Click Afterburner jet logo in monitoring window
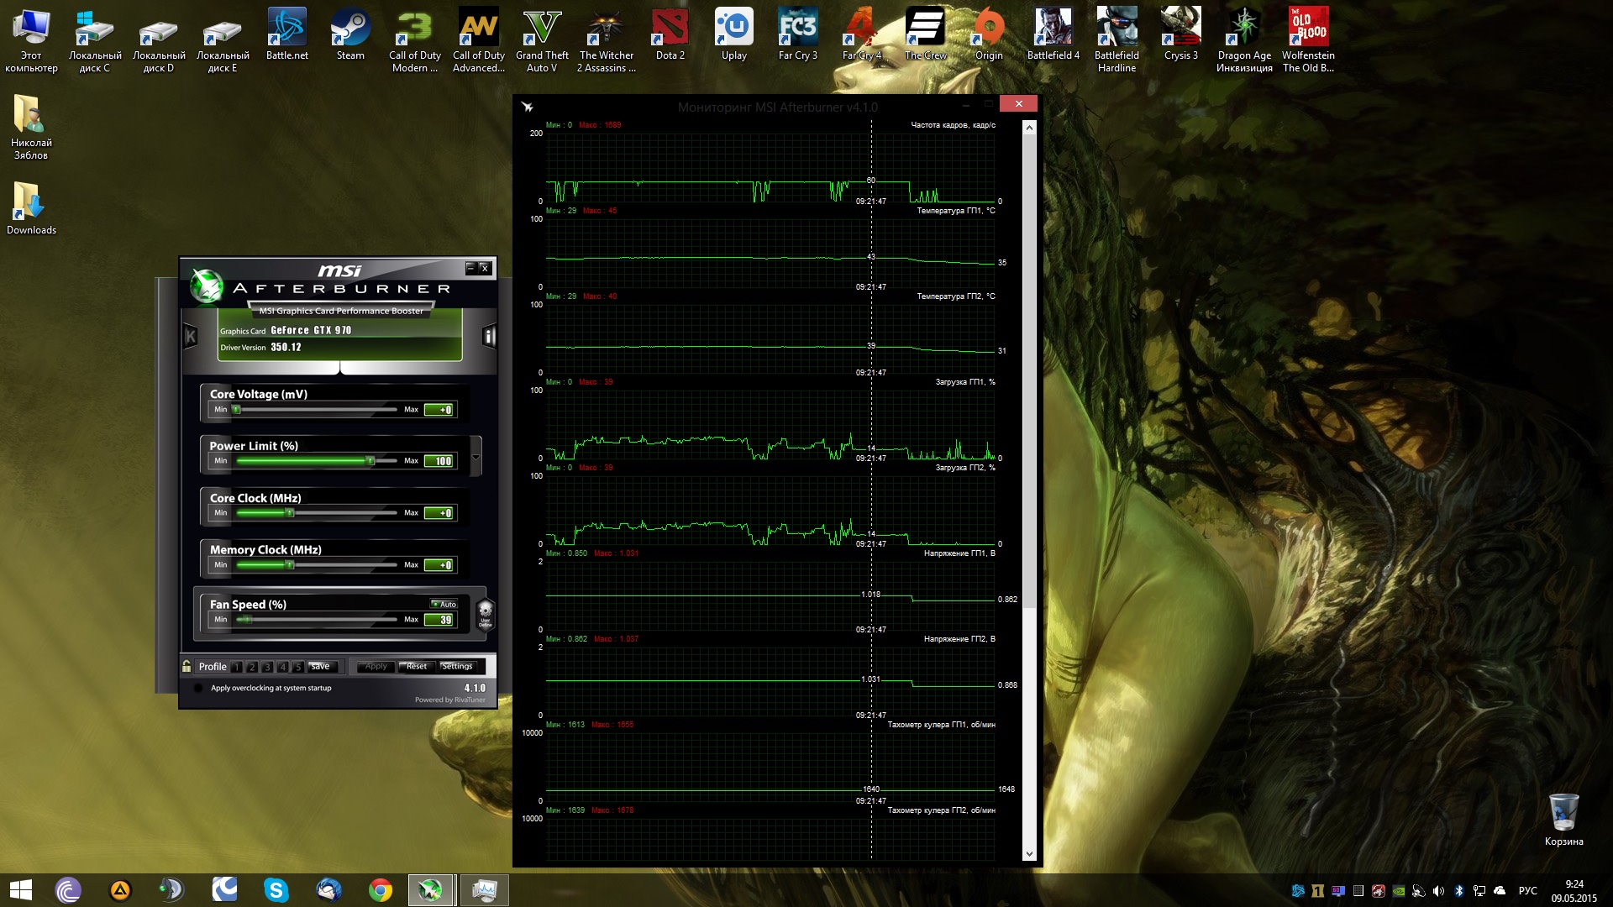The image size is (1613, 907). point(528,107)
